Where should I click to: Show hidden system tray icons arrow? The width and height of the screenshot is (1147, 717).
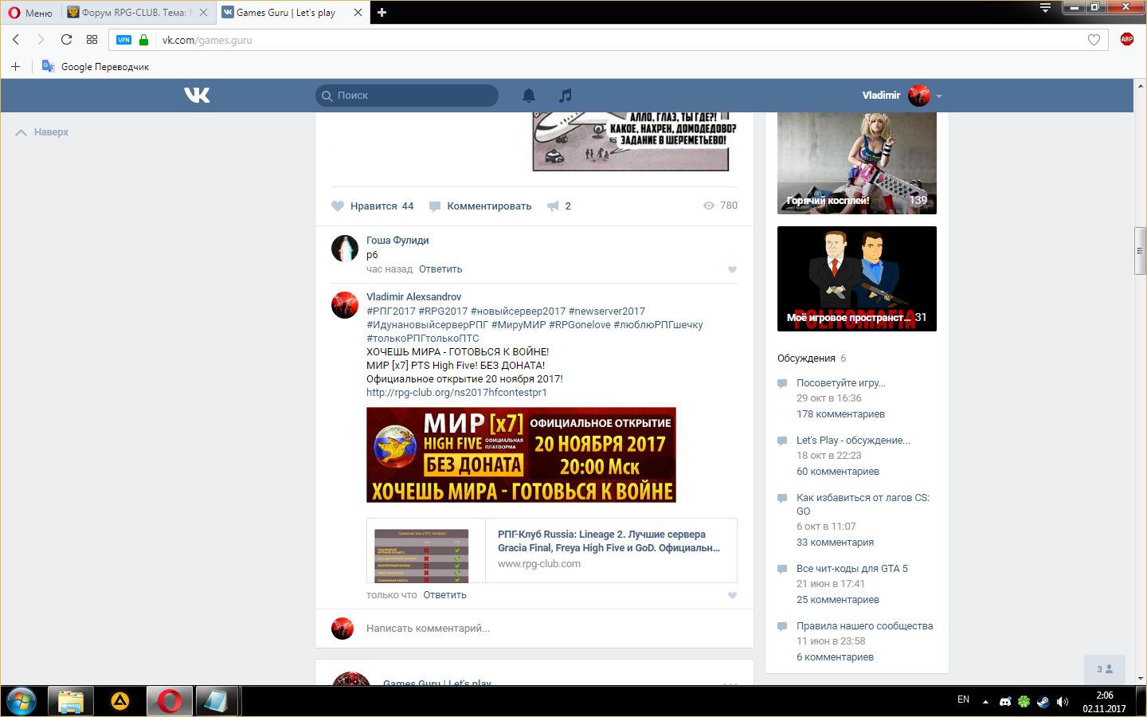click(985, 702)
